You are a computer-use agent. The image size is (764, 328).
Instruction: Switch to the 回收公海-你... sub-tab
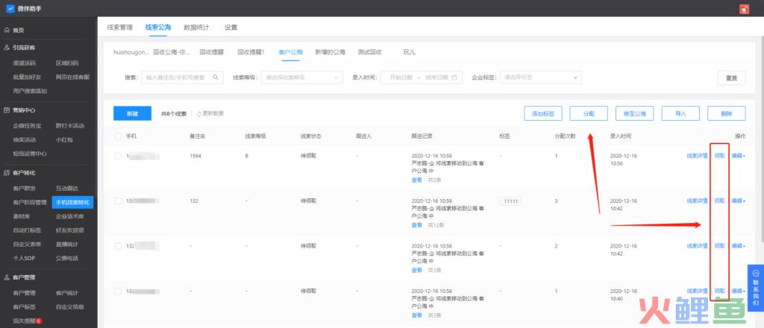click(171, 52)
